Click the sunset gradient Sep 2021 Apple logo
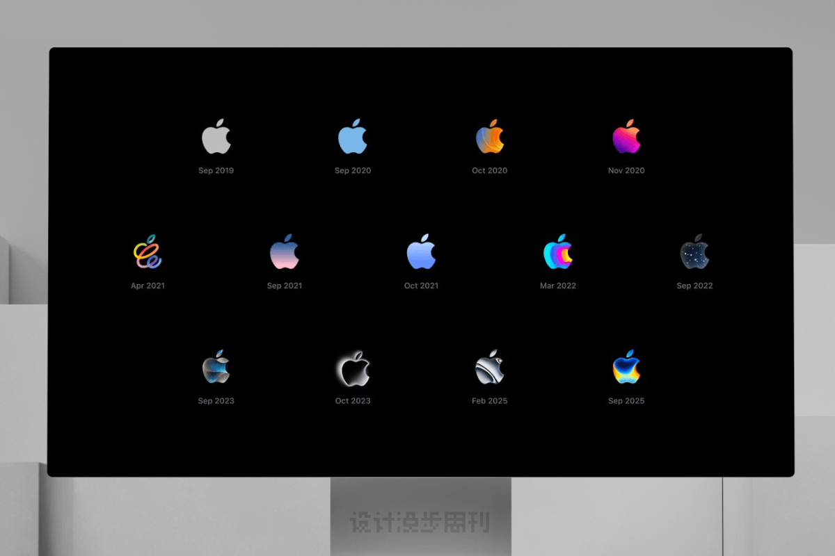The image size is (835, 556). [x=285, y=253]
